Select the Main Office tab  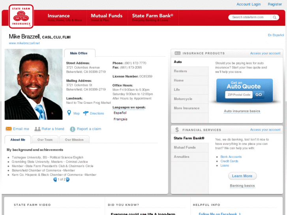click(x=80, y=53)
